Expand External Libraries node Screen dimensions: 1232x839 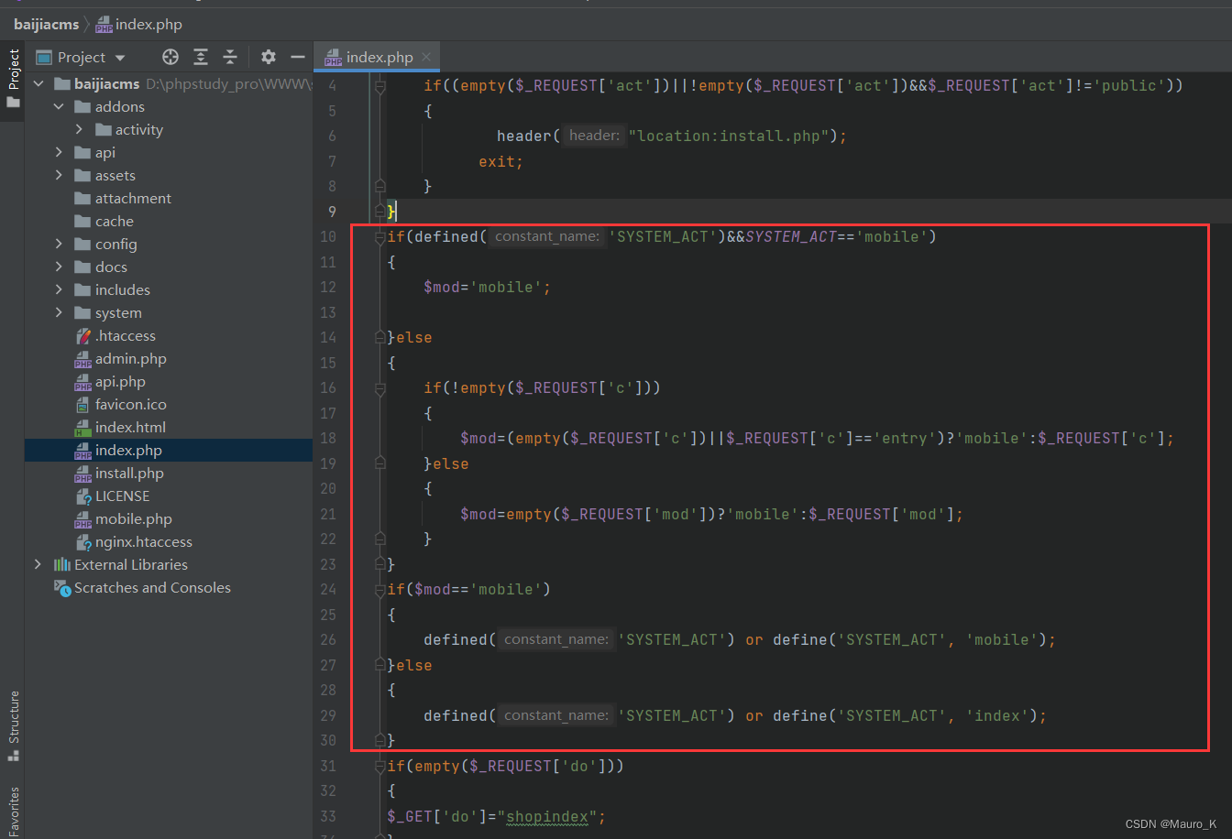[38, 565]
